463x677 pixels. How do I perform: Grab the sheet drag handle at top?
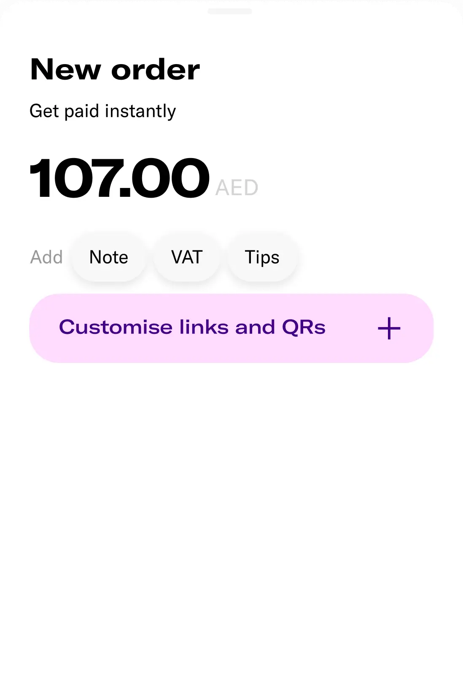coord(230,11)
